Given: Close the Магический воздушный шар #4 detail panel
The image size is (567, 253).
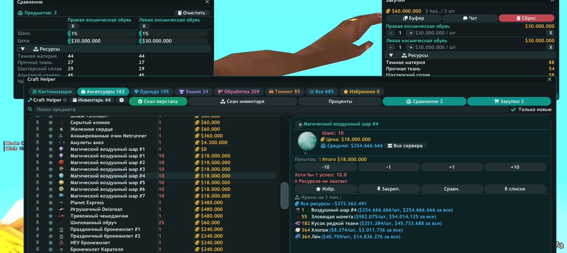Looking at the screenshot, I should point(300,124).
